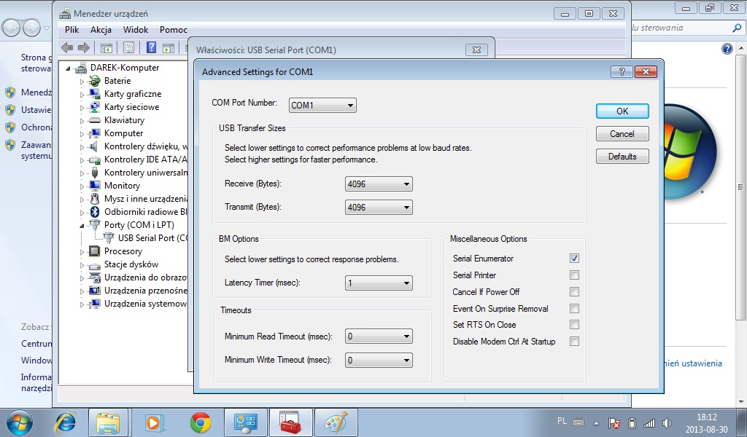Click the speaker volume tray icon
The image size is (747, 437).
667,422
